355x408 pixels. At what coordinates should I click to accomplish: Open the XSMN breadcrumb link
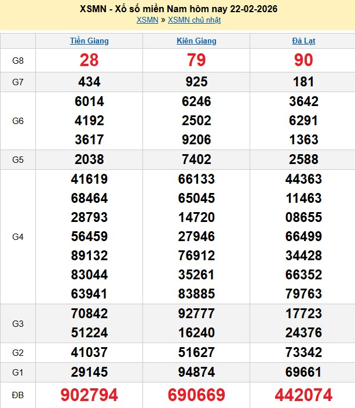tap(147, 20)
